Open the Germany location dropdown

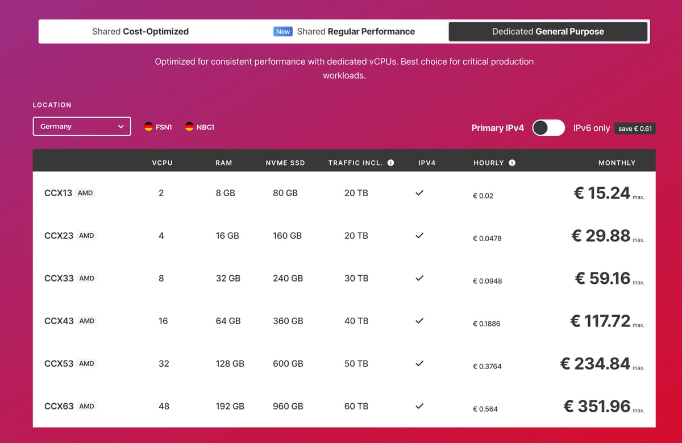pyautogui.click(x=82, y=127)
